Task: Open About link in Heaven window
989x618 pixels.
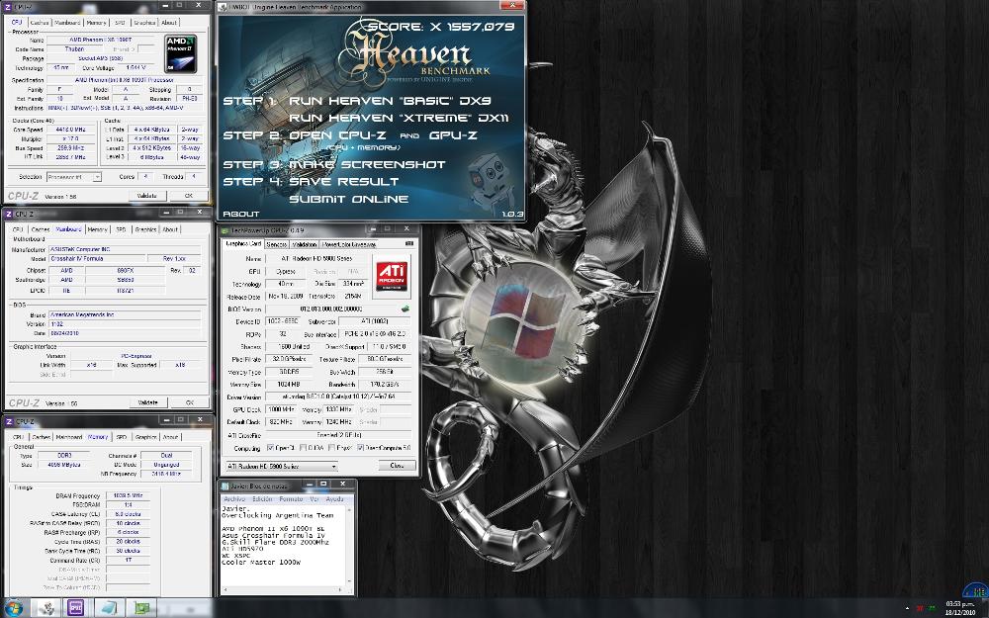Action: (x=241, y=214)
